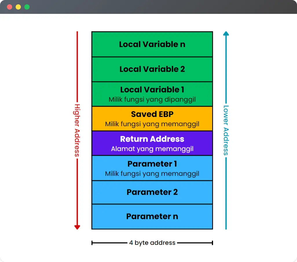This screenshot has width=297, height=262.
Task: Select the "Parameter 2" text
Action: click(152, 192)
